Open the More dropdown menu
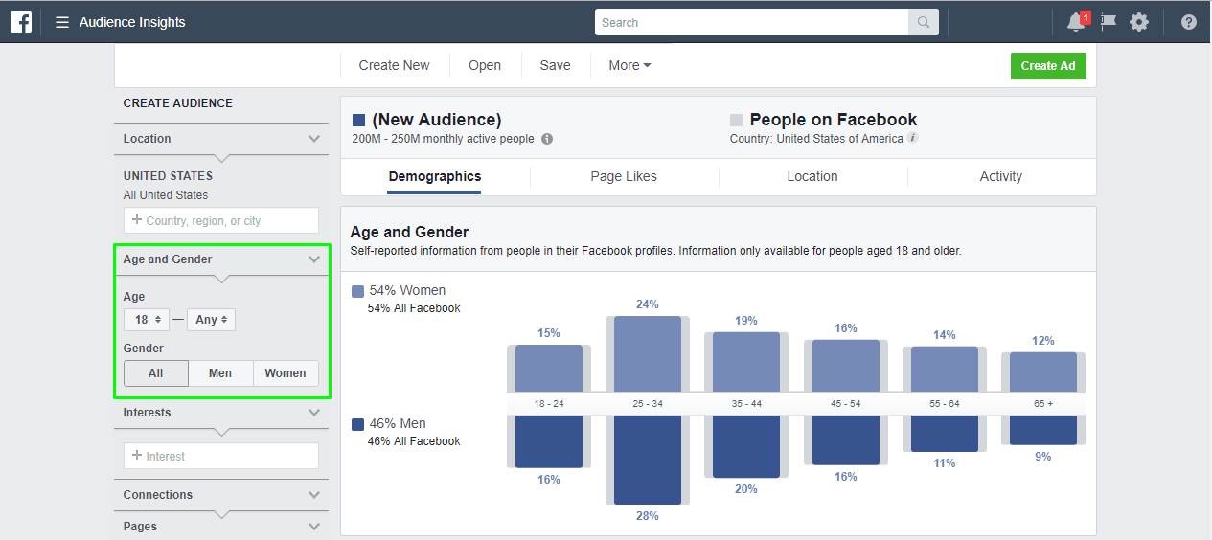Screen dimensions: 1212x540 click(629, 65)
